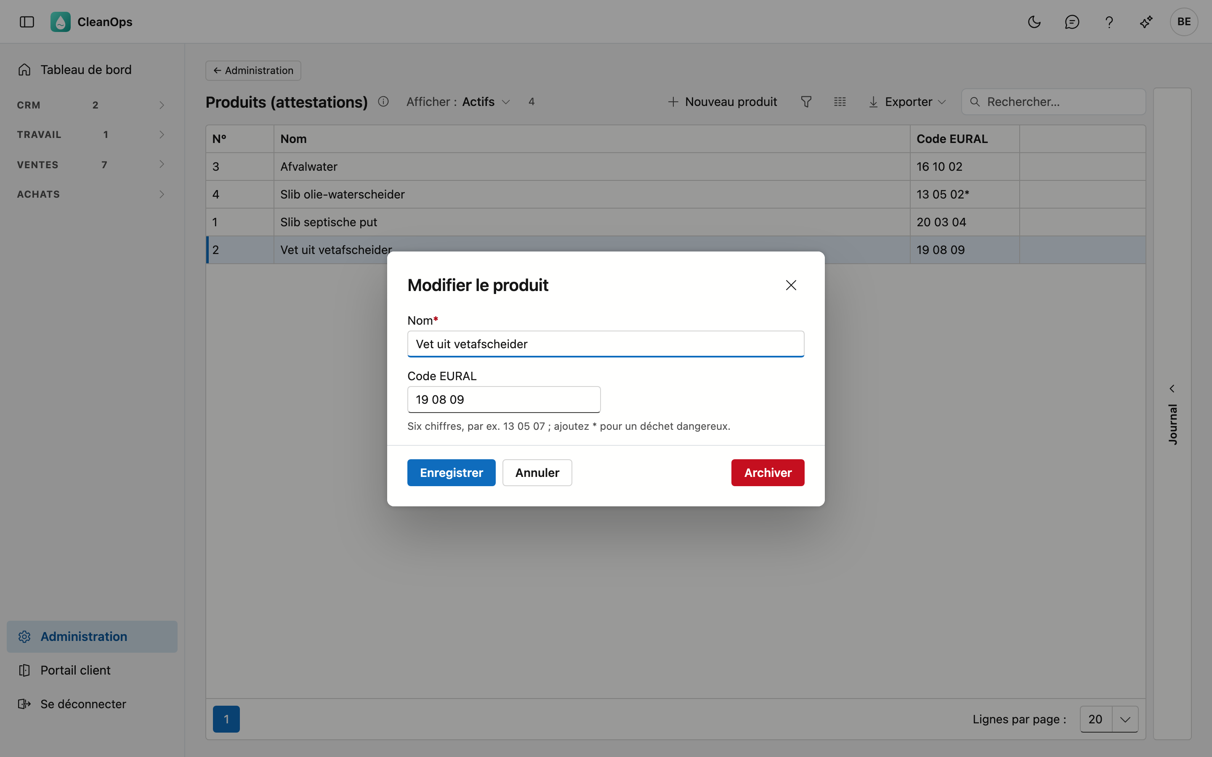This screenshot has height=757, width=1212.
Task: Go back via Administration breadcrumb button
Action: (253, 71)
